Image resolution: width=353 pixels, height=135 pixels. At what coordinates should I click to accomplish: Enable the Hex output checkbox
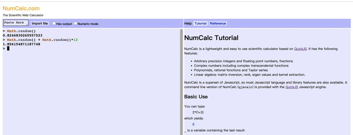[x=54, y=24]
